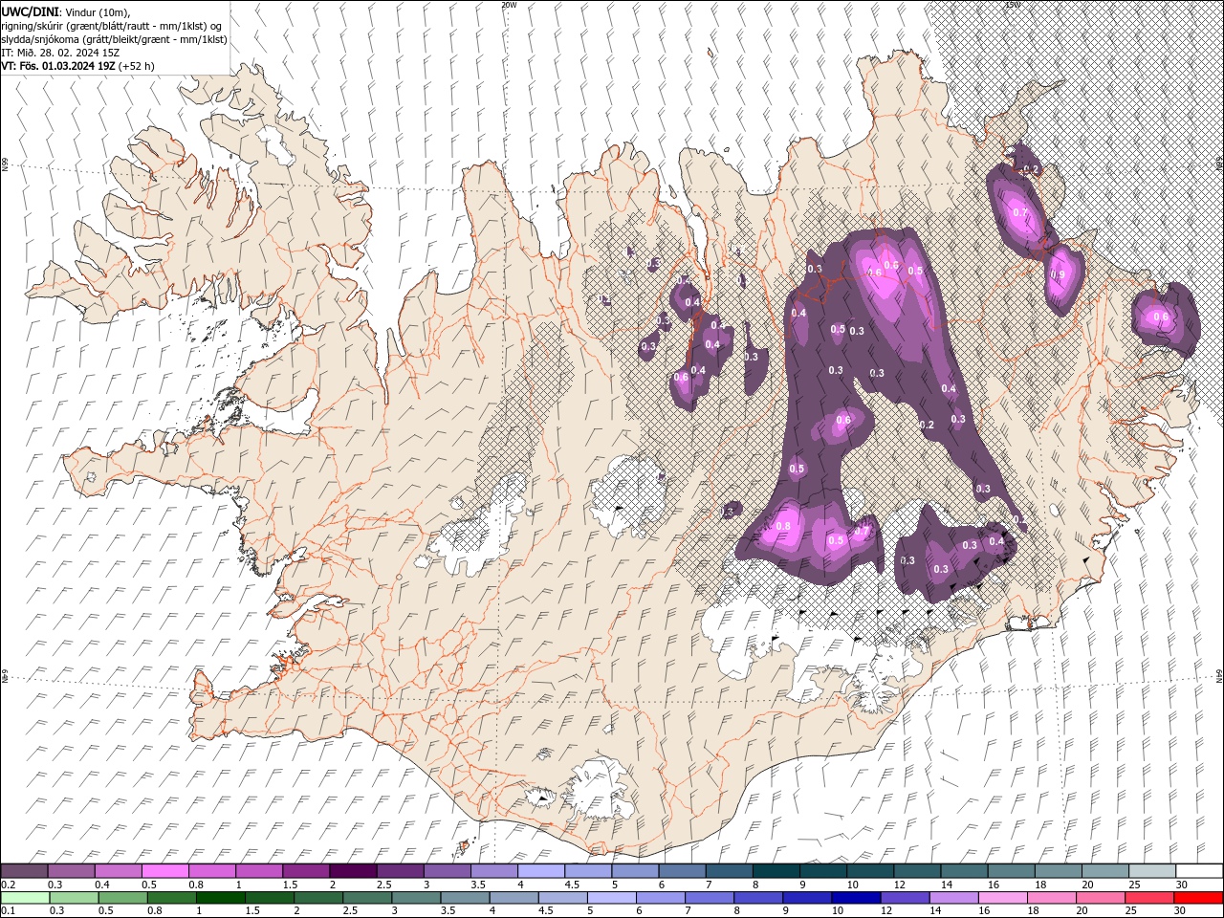Click the deep blue 10–12 swatch in lower legend row
Image resolution: width=1224 pixels, height=918 pixels.
(856, 898)
